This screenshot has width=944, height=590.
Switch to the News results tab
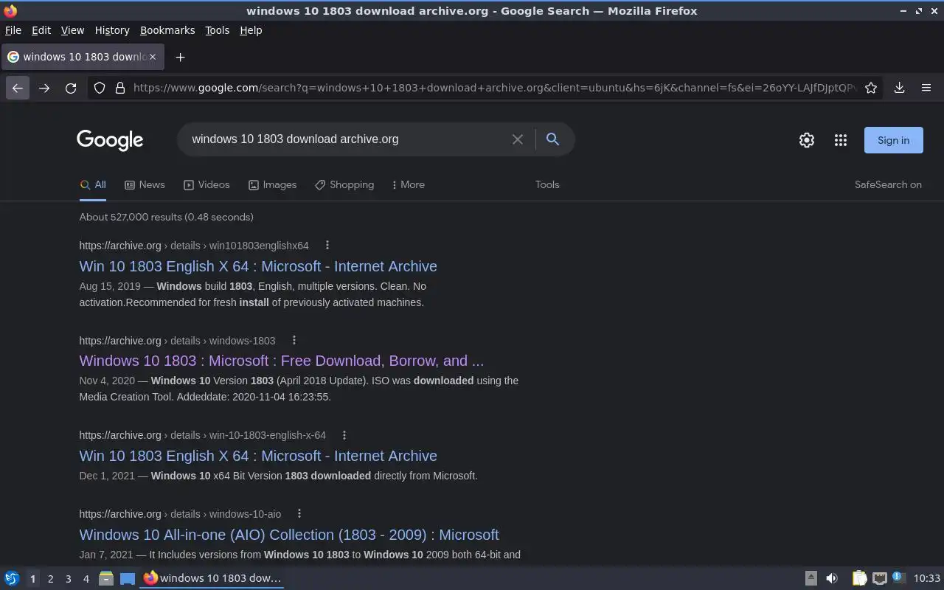[x=145, y=184]
